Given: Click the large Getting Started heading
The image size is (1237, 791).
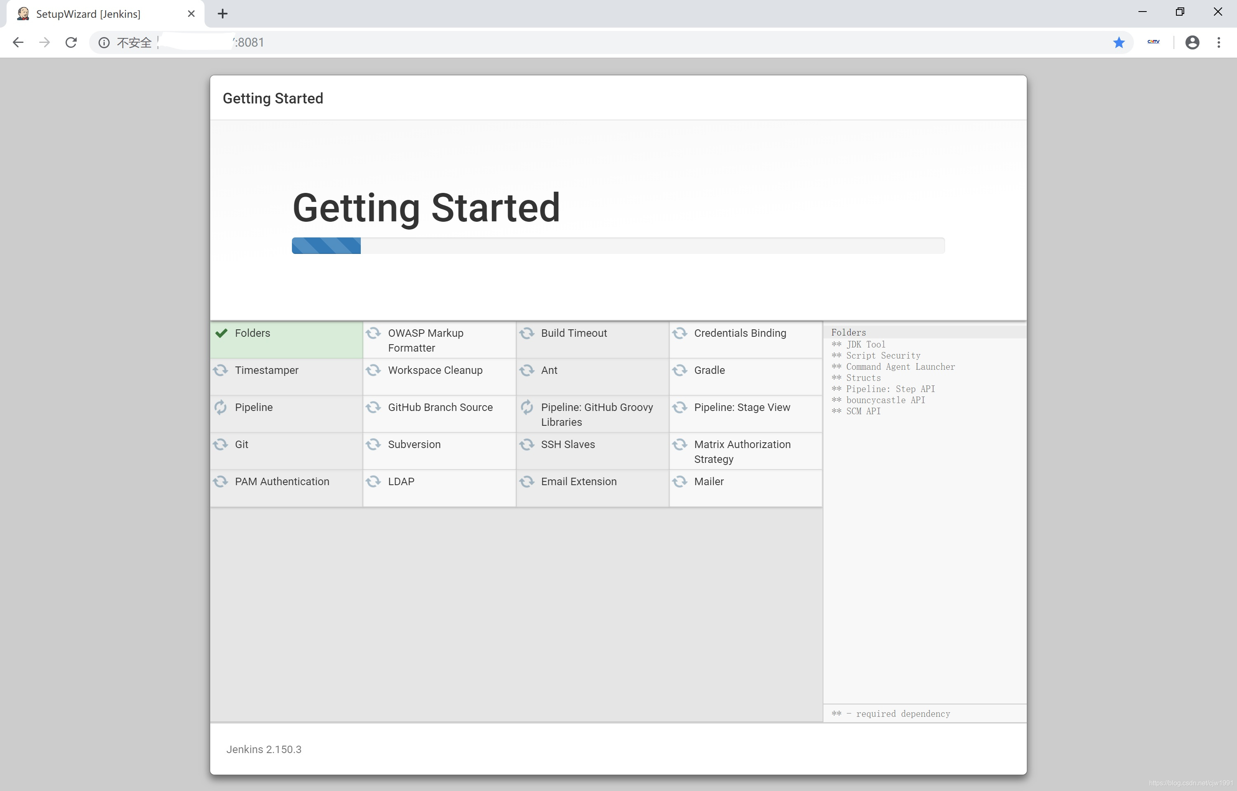Looking at the screenshot, I should (x=426, y=208).
